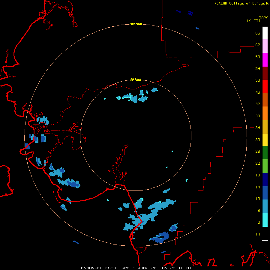Screen dimensions: 270x270
Task: Click the legend value 46
Action: click(258, 92)
